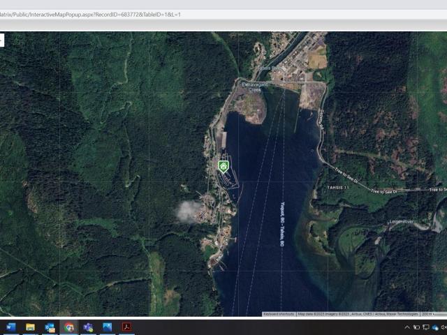Screen dimensions: 447x335
Task: Click the white cloud patch on the map
Action: coord(187,211)
